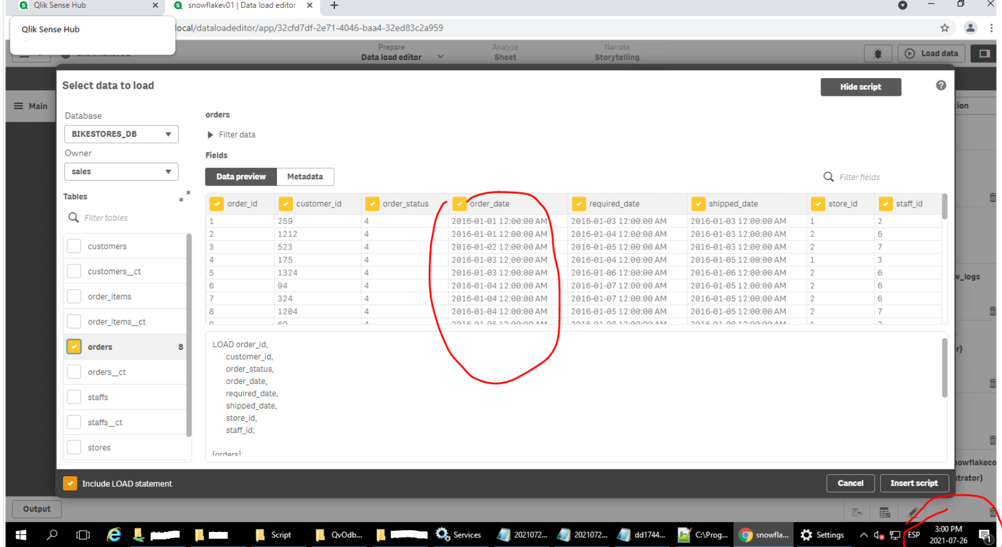Switch to the Metadata tab
This screenshot has height=547, width=1002.
[x=305, y=176]
